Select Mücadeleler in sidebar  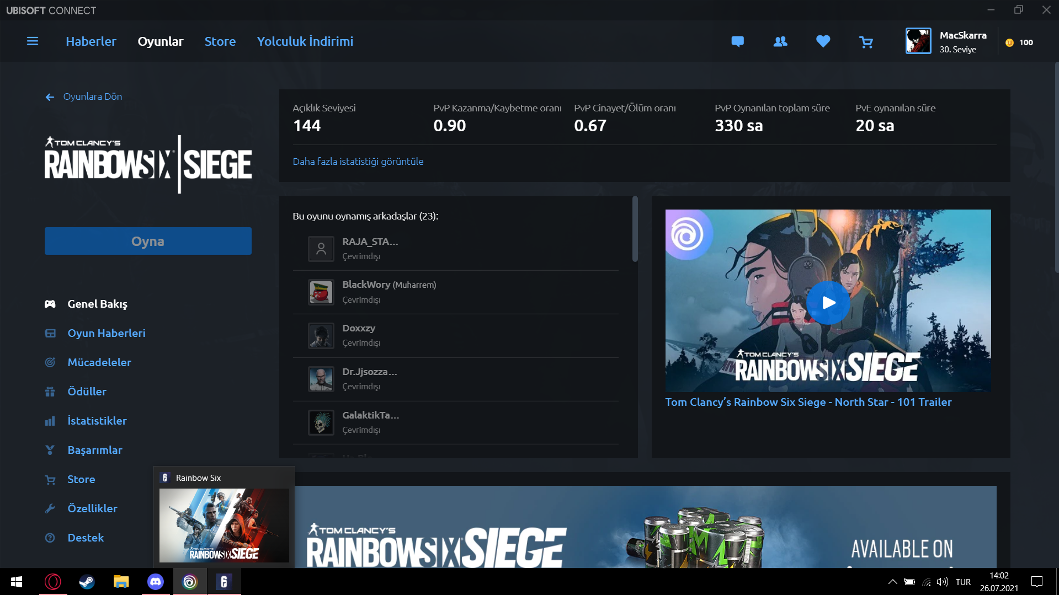(99, 362)
